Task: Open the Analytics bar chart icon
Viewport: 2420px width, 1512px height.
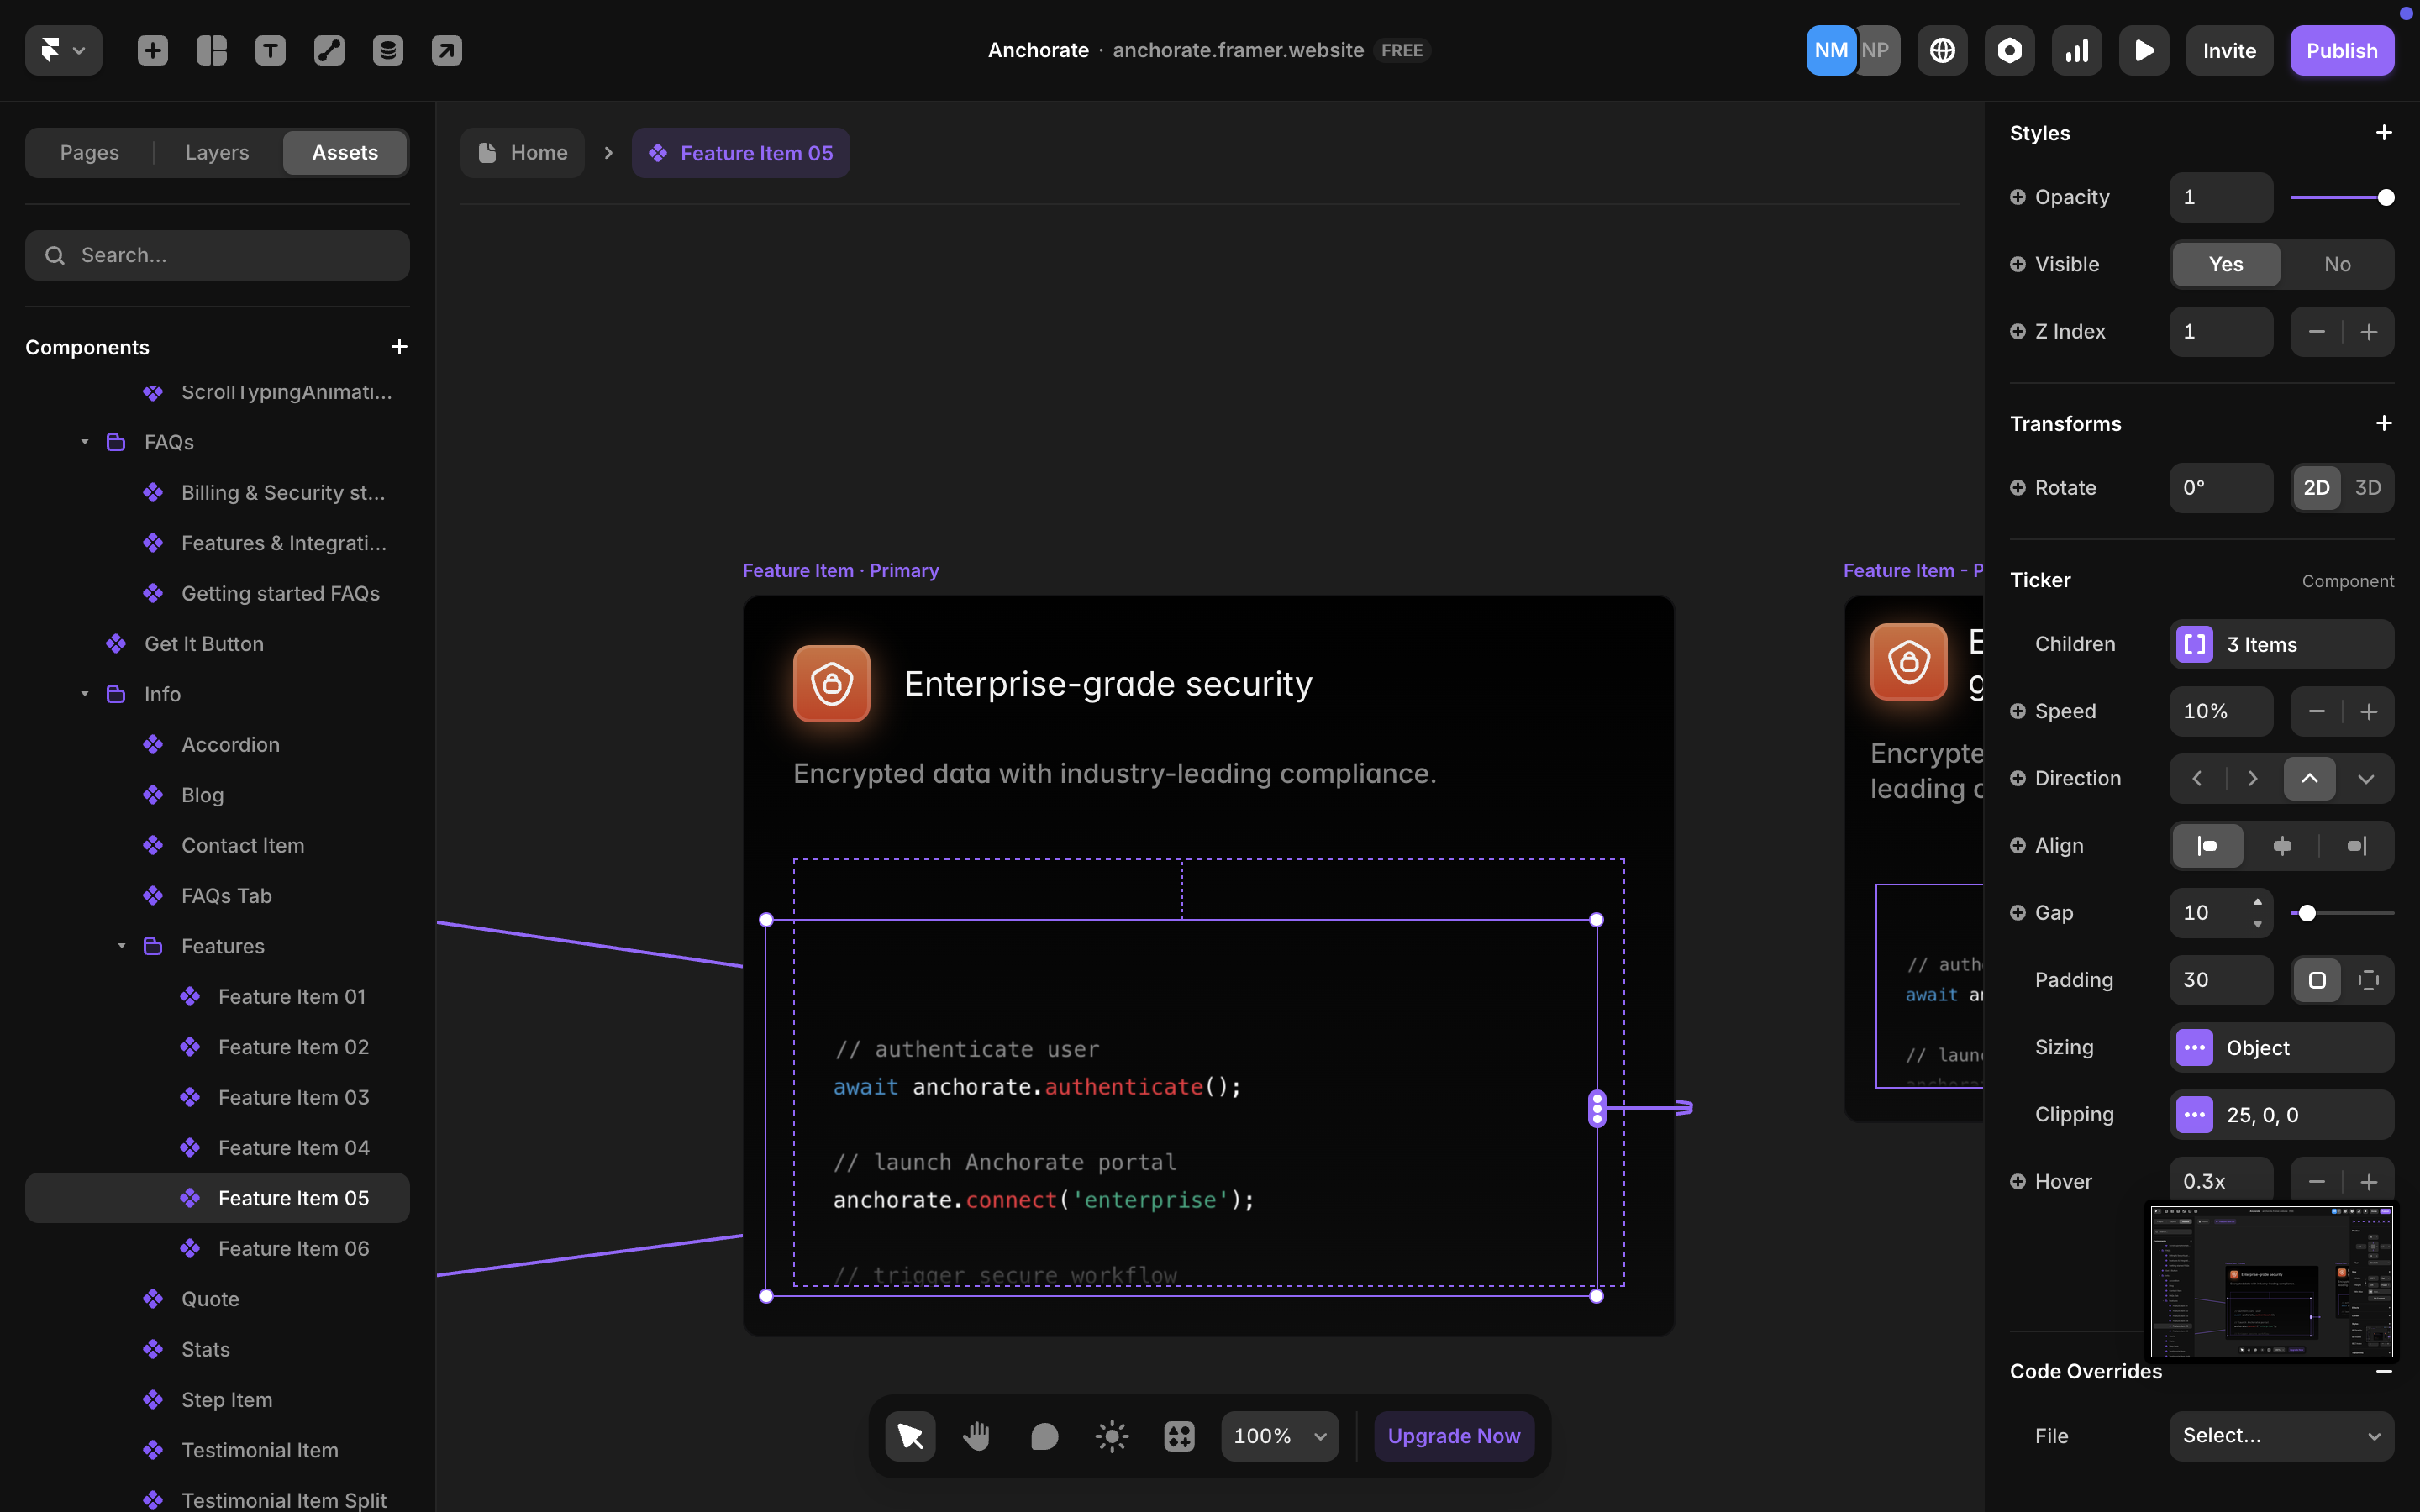Action: click(2076, 50)
